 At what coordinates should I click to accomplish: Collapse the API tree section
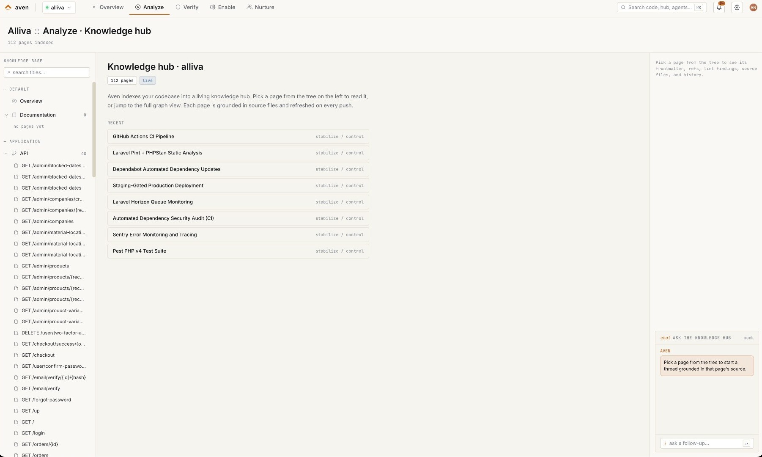pos(6,154)
